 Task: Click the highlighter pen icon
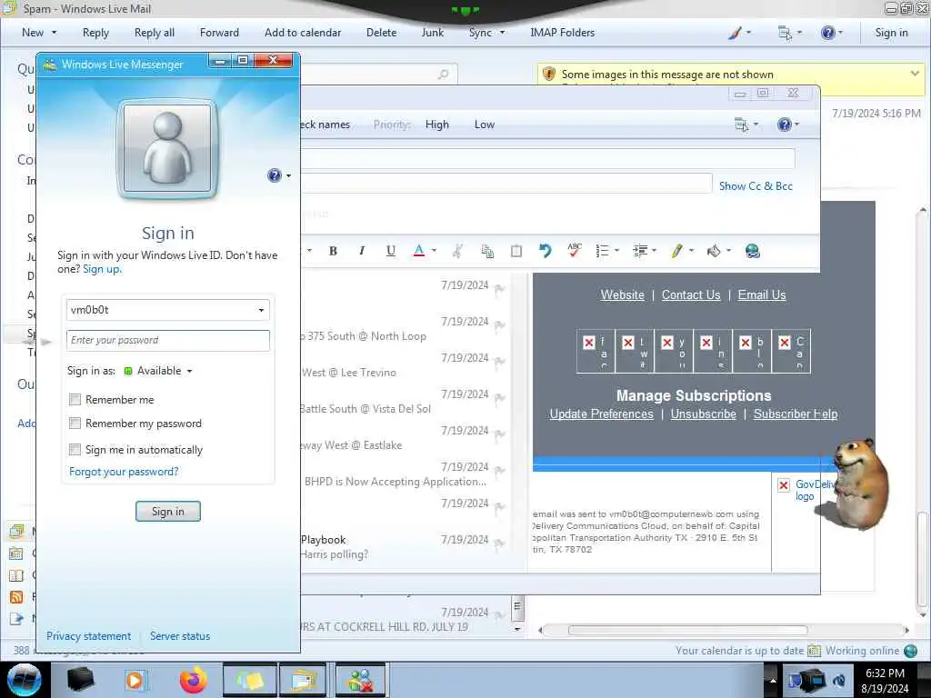point(676,251)
